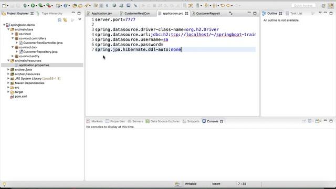Viewport: 336px width, 189px height.
Task: Expand the co.vinod.entity package
Action: pos(13,56)
